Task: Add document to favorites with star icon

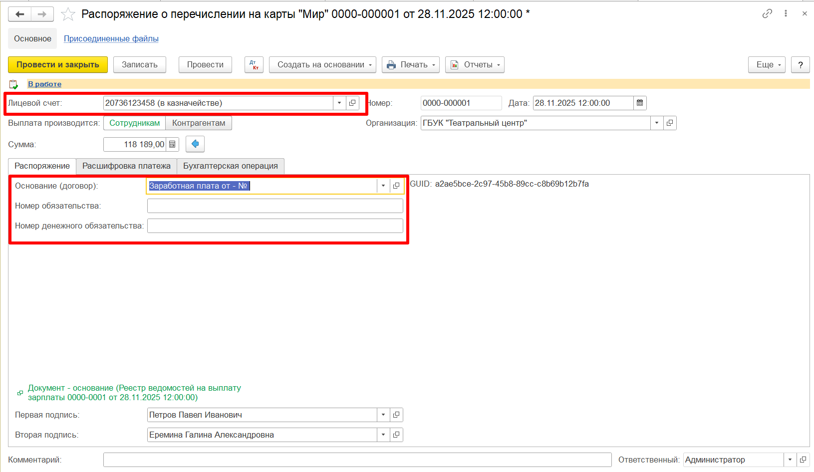Action: pyautogui.click(x=68, y=14)
